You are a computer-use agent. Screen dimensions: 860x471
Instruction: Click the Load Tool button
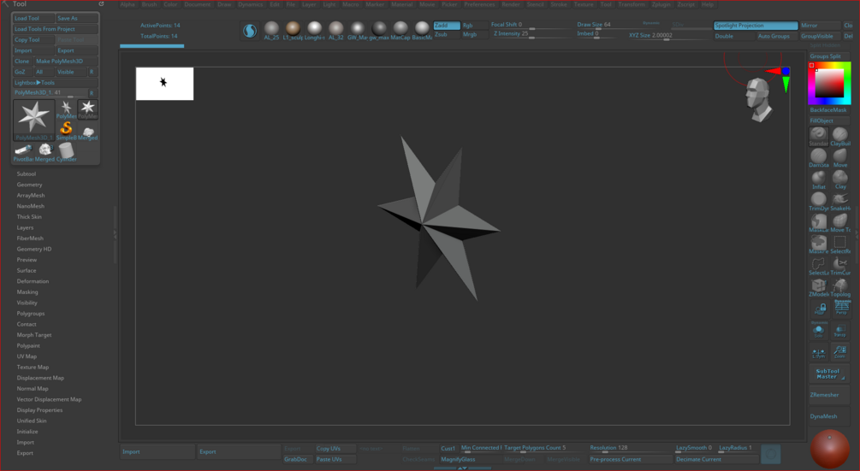[33, 18]
